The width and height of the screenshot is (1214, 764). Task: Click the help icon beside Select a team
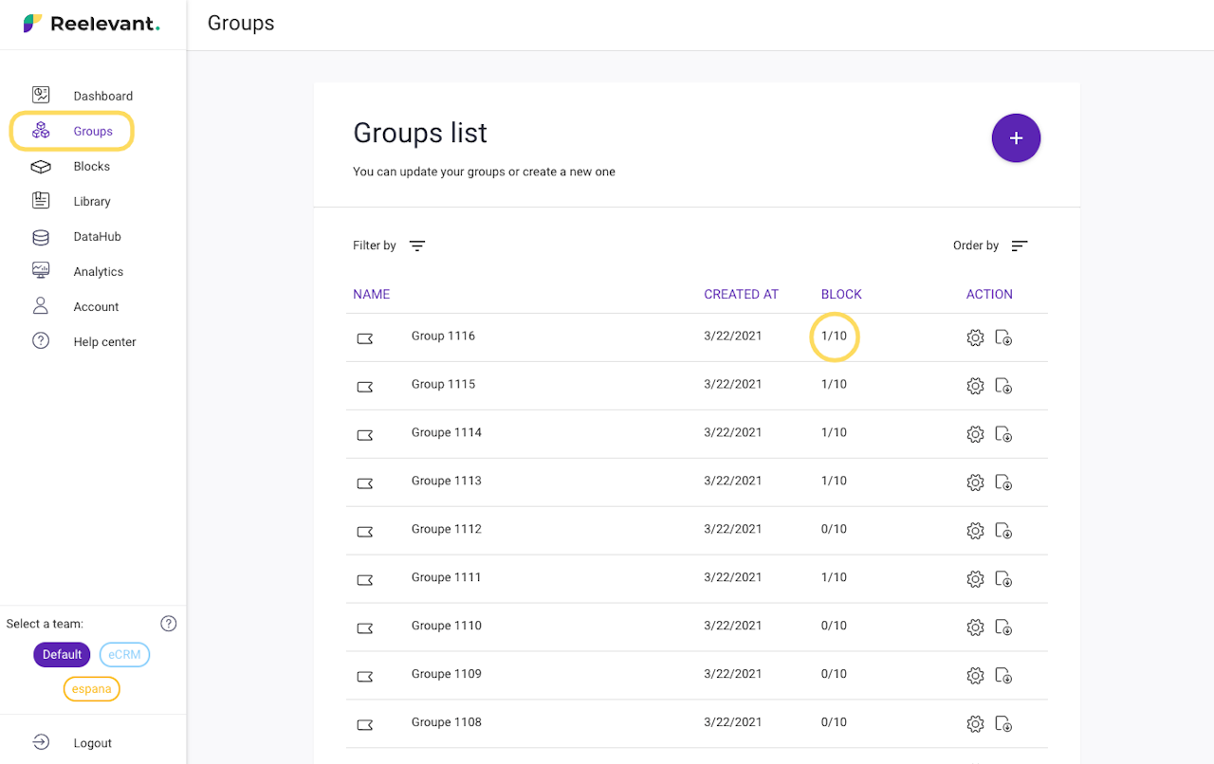click(x=169, y=624)
